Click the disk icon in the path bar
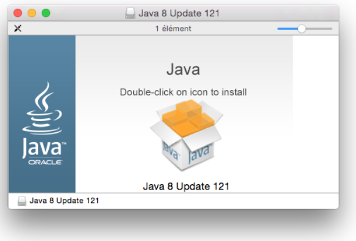This screenshot has height=241, width=356. [22, 201]
